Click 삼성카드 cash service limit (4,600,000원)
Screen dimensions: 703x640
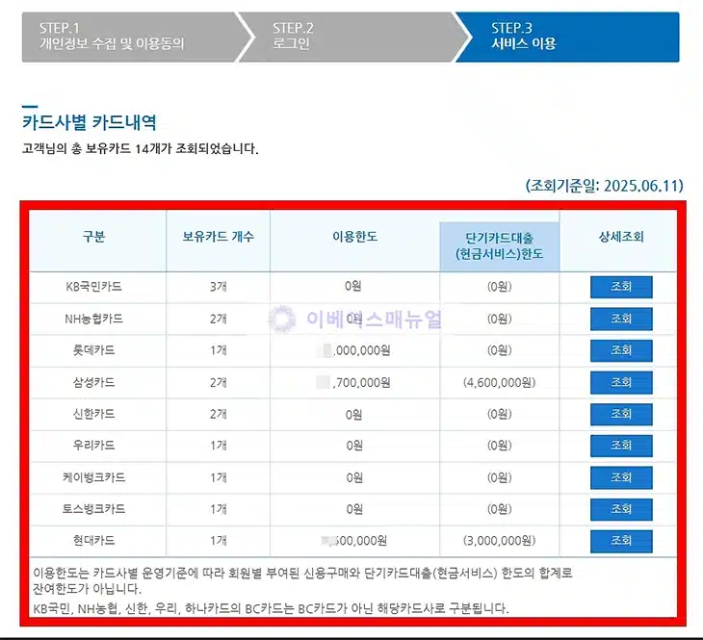pos(500,382)
